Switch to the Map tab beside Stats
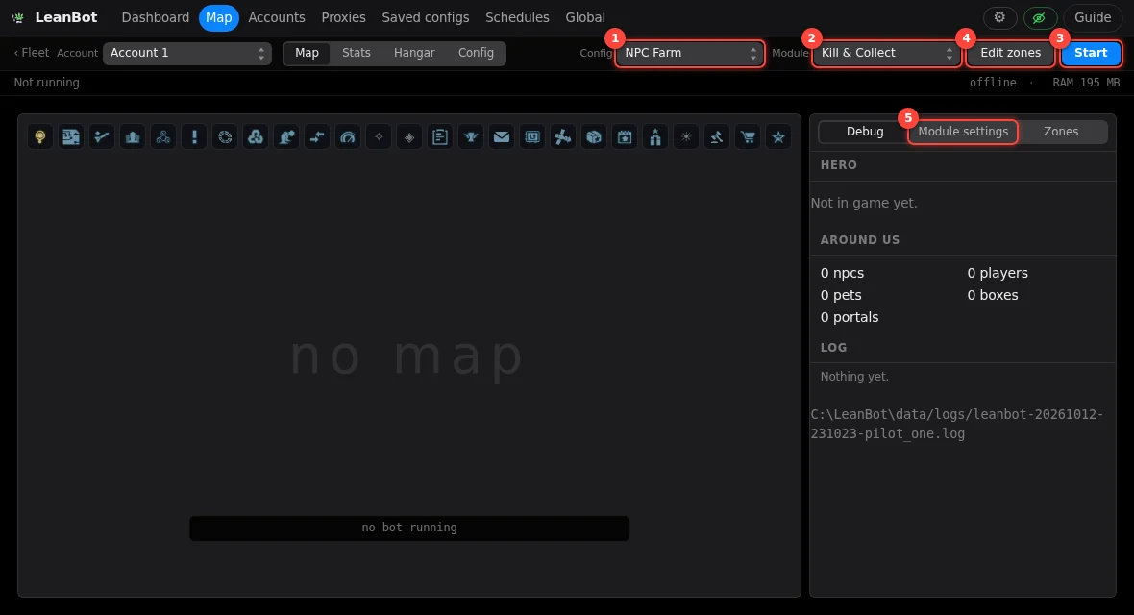1134x615 pixels. tap(307, 53)
